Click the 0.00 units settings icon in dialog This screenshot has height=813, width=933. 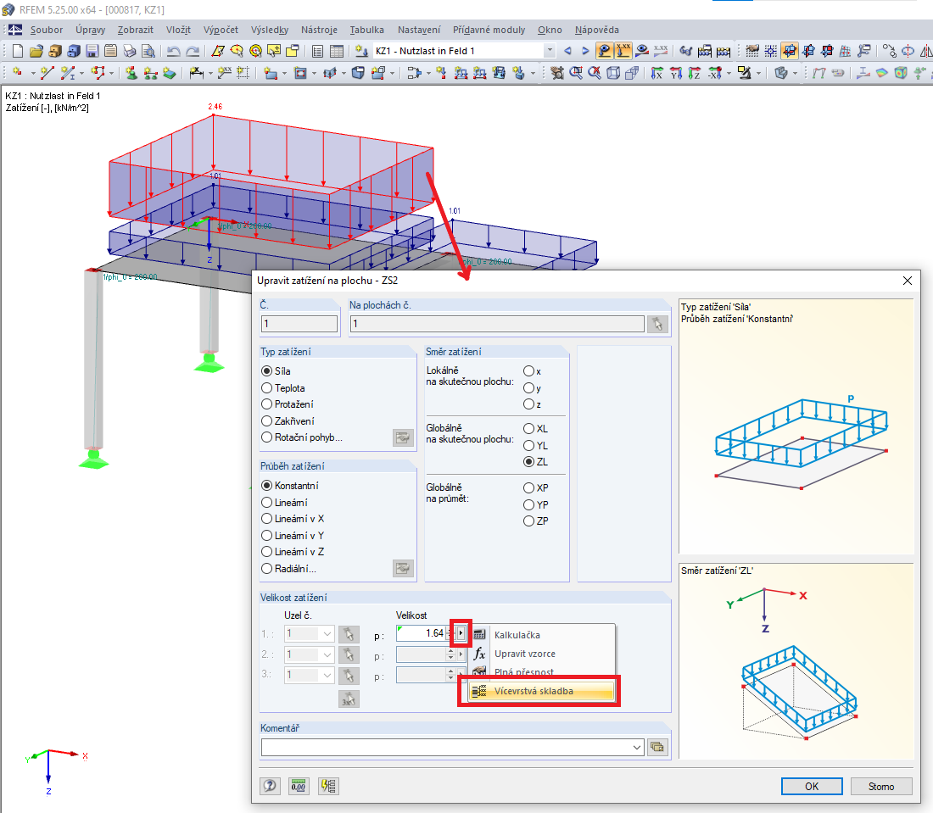point(298,786)
